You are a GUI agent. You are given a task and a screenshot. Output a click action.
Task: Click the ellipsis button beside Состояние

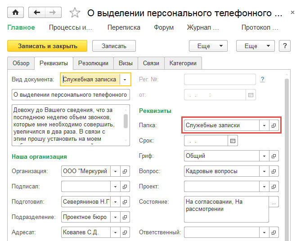(x=274, y=202)
